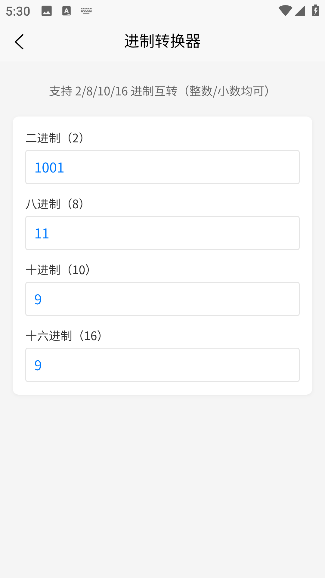
Task: Tap the 十进制（10）label
Action: [x=58, y=270]
